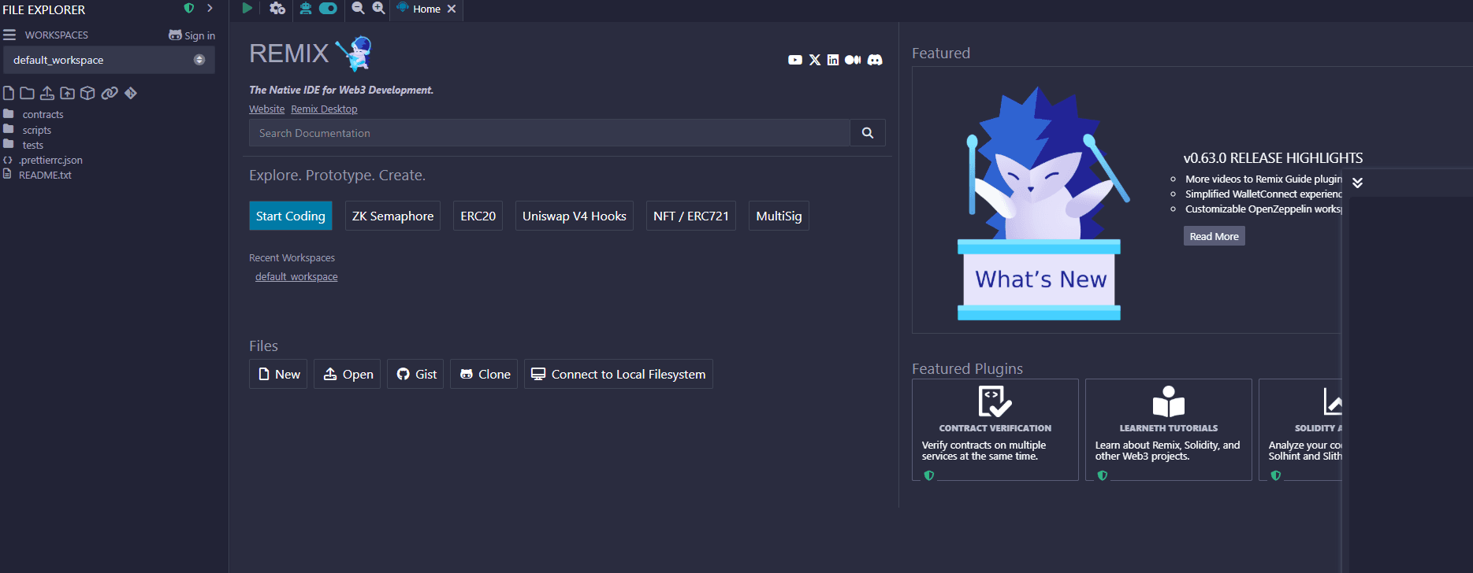
Task: Create a new file icon in explorer
Action: 9,93
